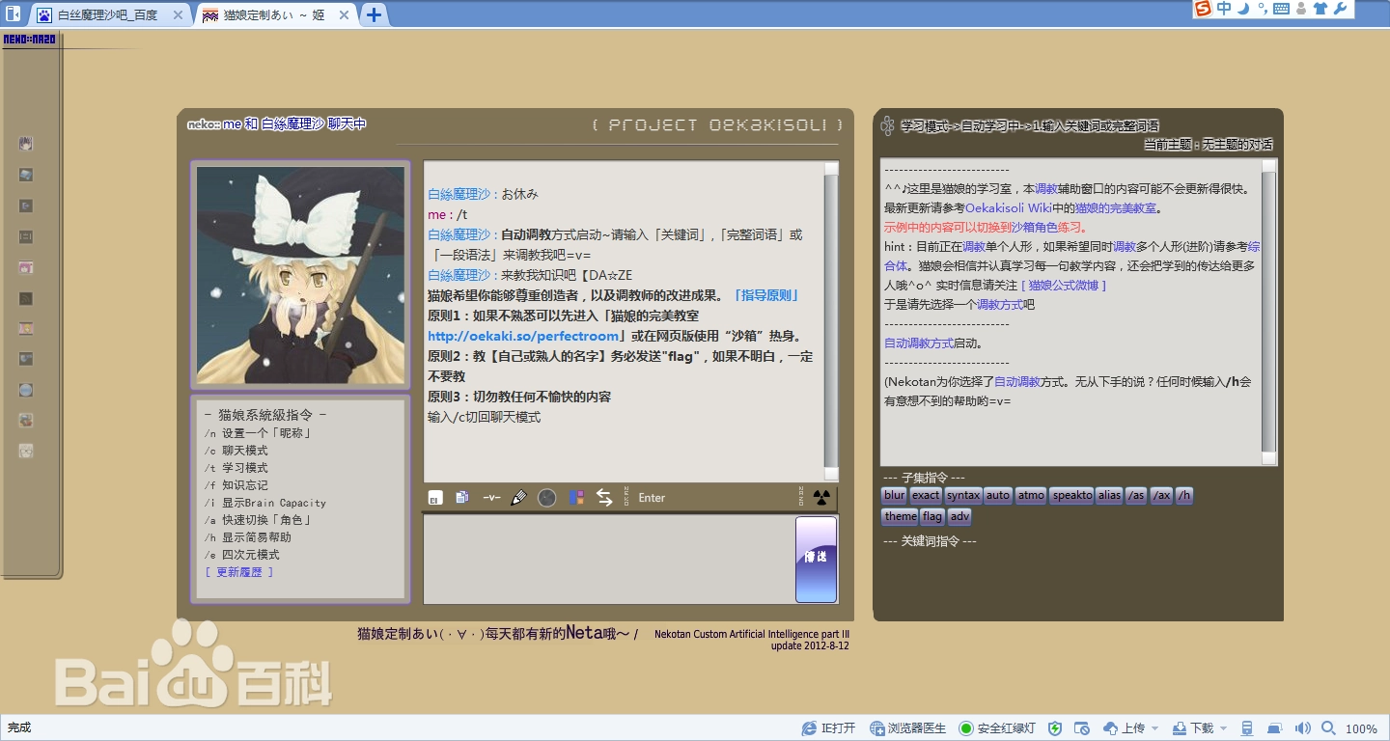Click the white card icon in chat toolbar
Image resolution: width=1390 pixels, height=741 pixels.
tap(435, 498)
